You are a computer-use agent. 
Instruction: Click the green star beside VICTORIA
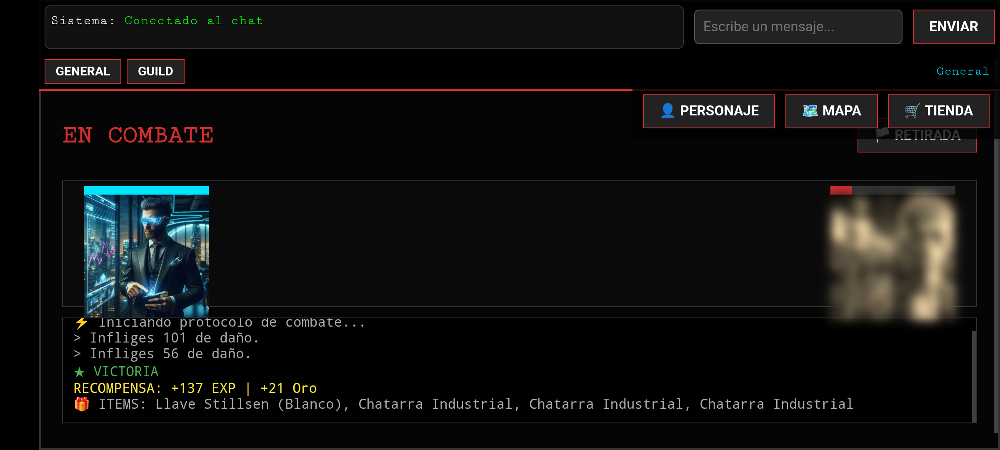tap(79, 372)
